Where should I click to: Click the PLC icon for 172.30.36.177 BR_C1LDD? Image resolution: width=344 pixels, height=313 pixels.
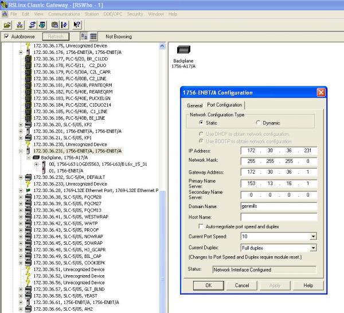point(28,59)
